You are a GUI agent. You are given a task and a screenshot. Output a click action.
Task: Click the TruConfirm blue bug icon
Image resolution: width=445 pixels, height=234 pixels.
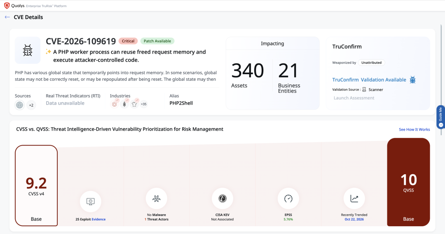point(412,80)
